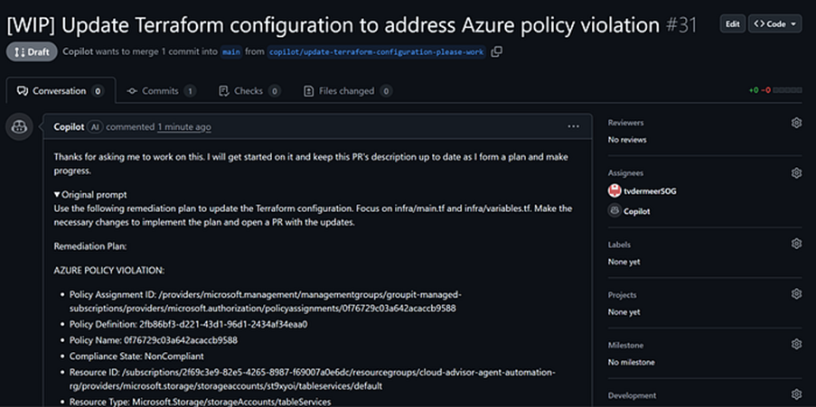Click the 1 minute ago timestamp
The width and height of the screenshot is (816, 407).
coord(183,127)
